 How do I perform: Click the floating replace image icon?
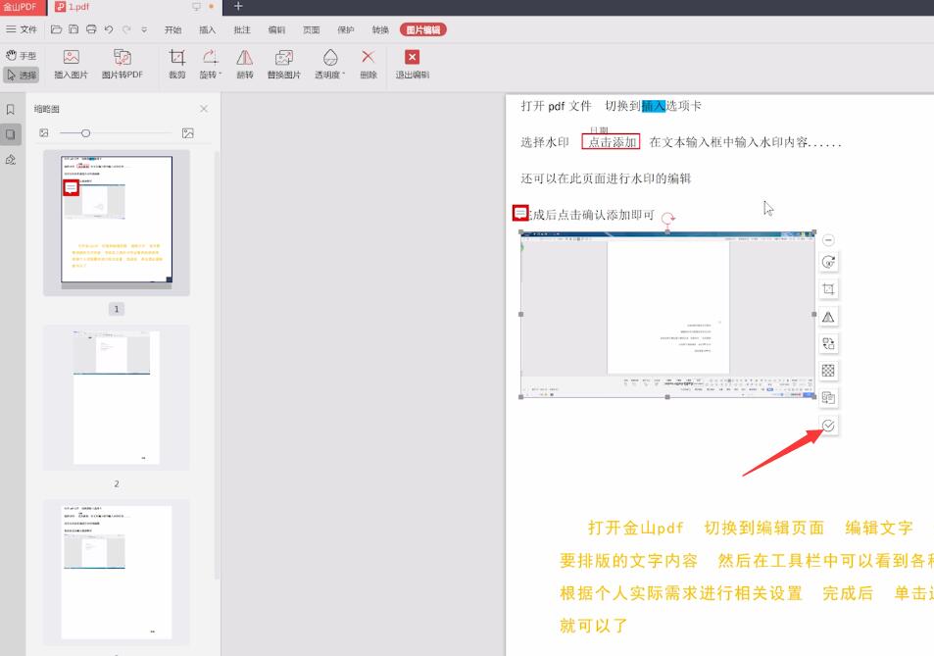pyautogui.click(x=828, y=343)
